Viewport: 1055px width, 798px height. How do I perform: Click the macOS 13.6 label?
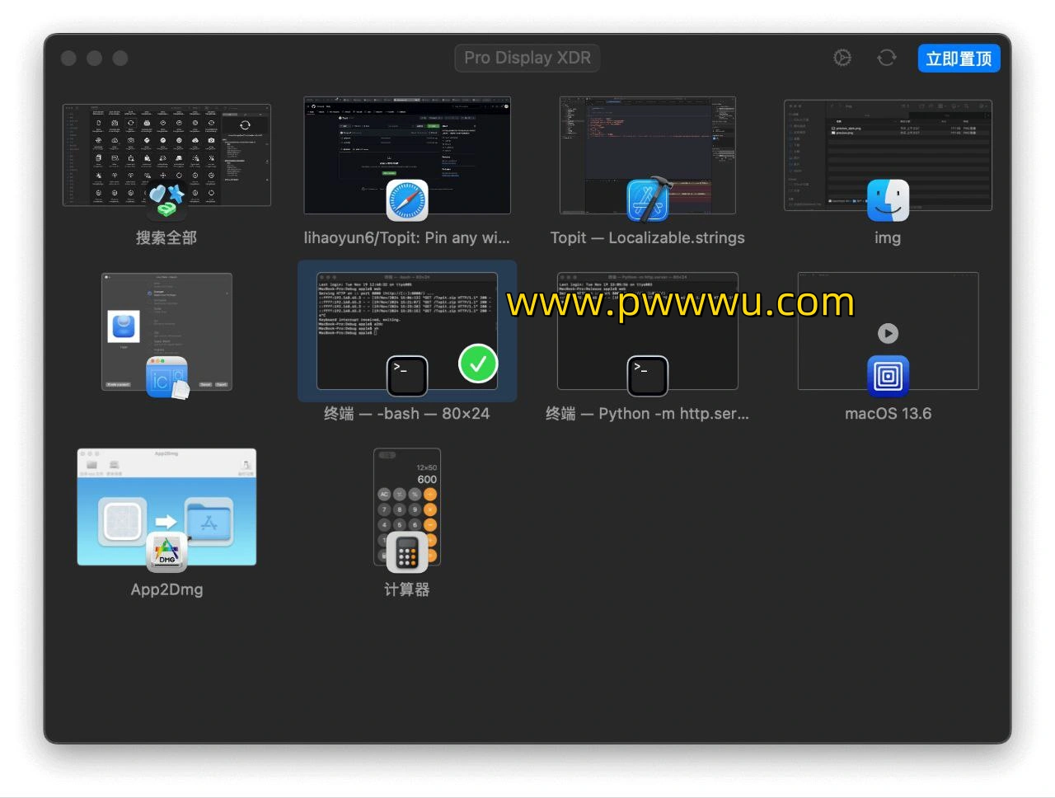pyautogui.click(x=889, y=414)
